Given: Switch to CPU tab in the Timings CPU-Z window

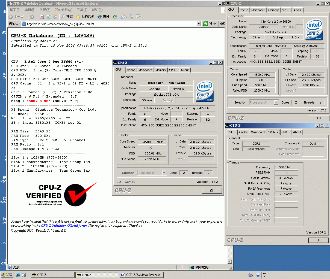Looking at the screenshot, I should [x=231, y=132].
